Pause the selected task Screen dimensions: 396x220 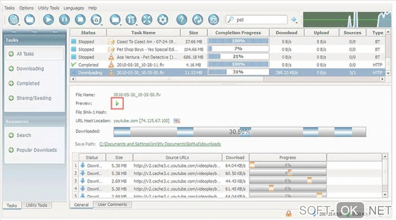64,19
